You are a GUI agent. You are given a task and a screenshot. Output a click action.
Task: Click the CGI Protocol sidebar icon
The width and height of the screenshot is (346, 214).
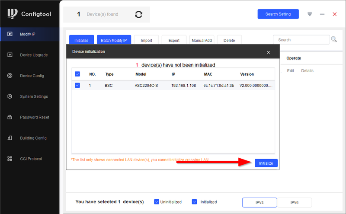10,159
